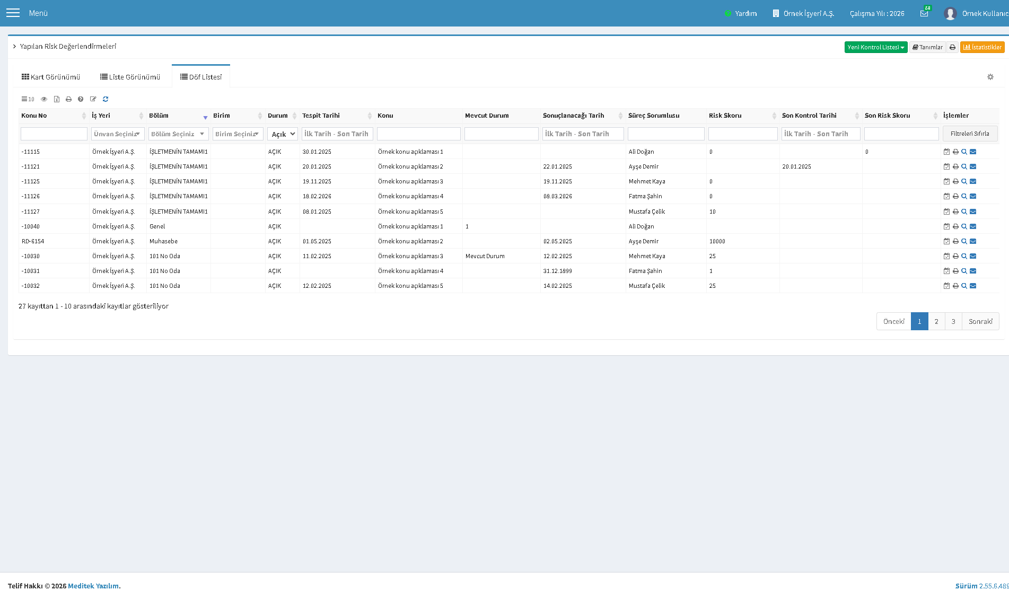
Task: Open the rows-per-page 10 selector
Action: point(28,99)
